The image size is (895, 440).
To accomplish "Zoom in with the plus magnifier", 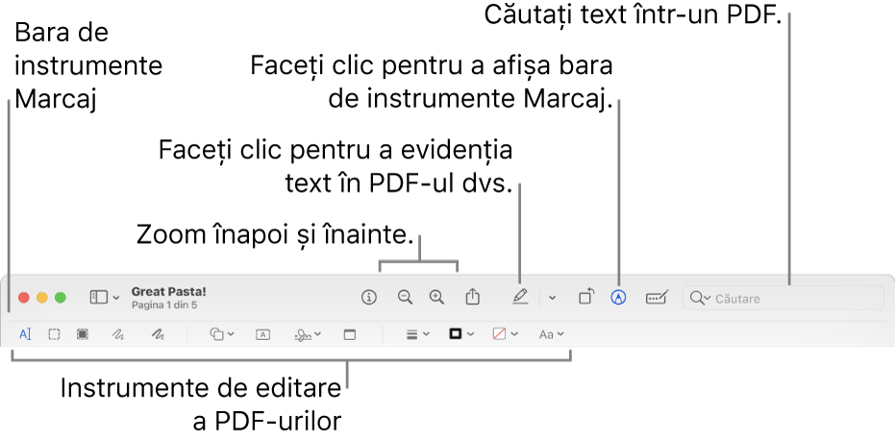I will click(x=437, y=297).
